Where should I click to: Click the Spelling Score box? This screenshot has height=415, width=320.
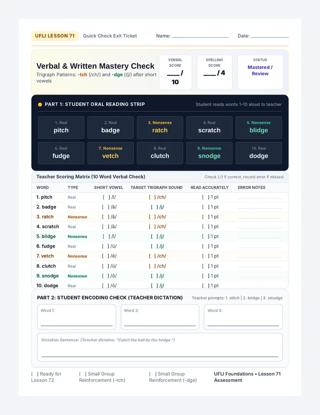coord(215,72)
